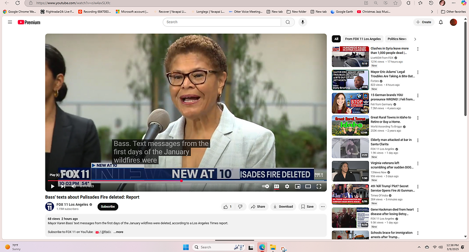
Task: Open more actions ellipsis below video
Action: (323, 207)
